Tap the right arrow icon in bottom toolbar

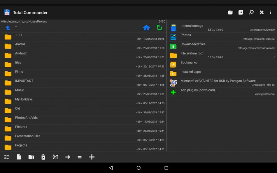click(x=67, y=157)
